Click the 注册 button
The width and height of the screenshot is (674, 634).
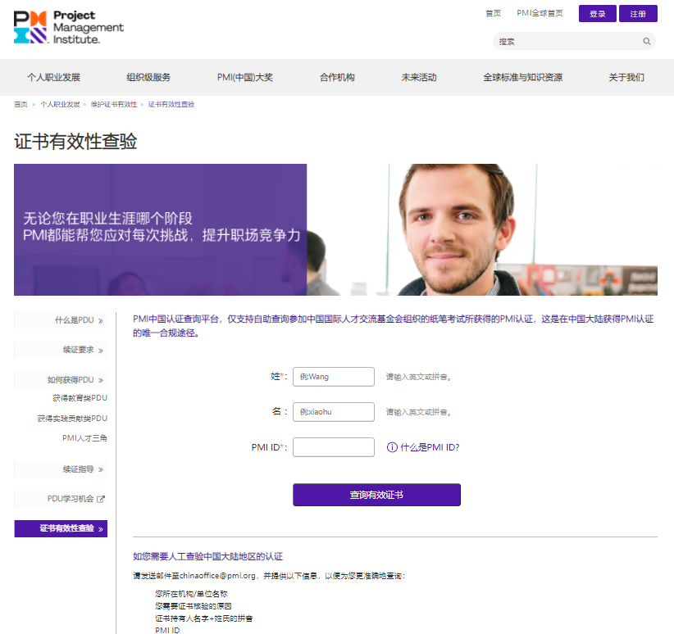click(x=639, y=13)
